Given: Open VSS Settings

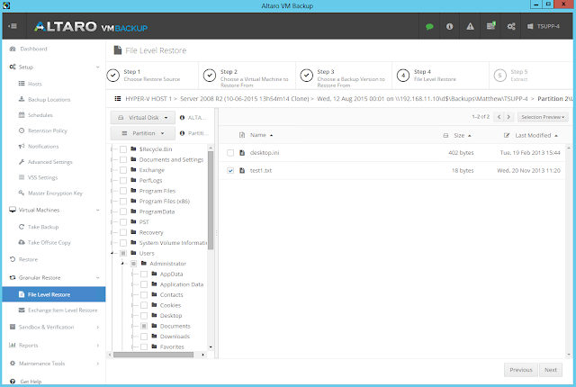Looking at the screenshot, I should click(42, 177).
